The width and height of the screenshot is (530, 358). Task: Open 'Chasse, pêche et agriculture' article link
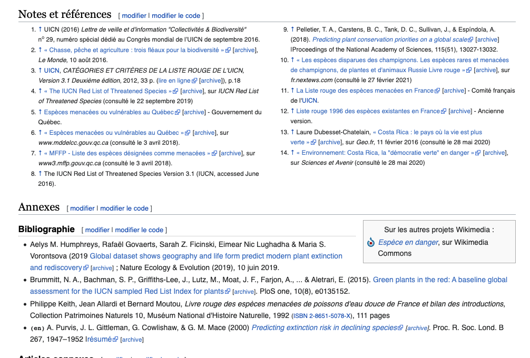(x=134, y=50)
